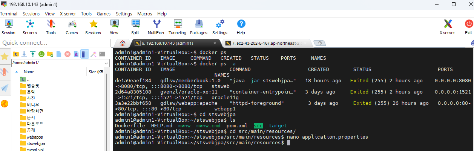Click the View toolbar icon

click(x=114, y=27)
